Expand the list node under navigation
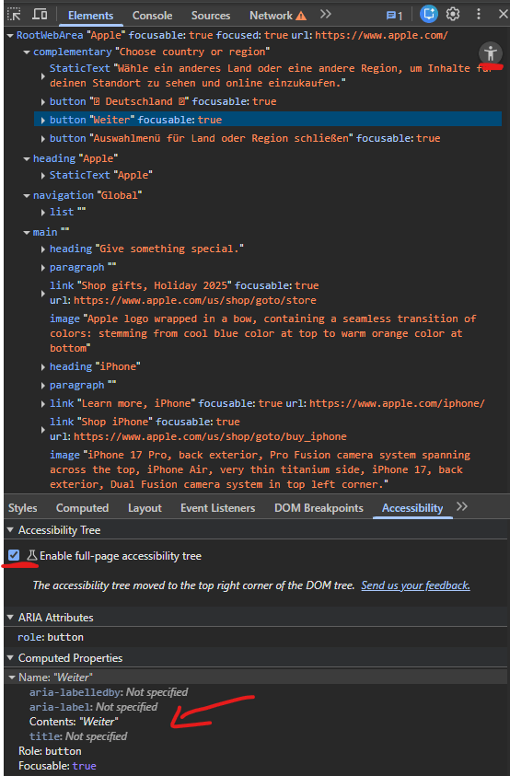 point(43,213)
